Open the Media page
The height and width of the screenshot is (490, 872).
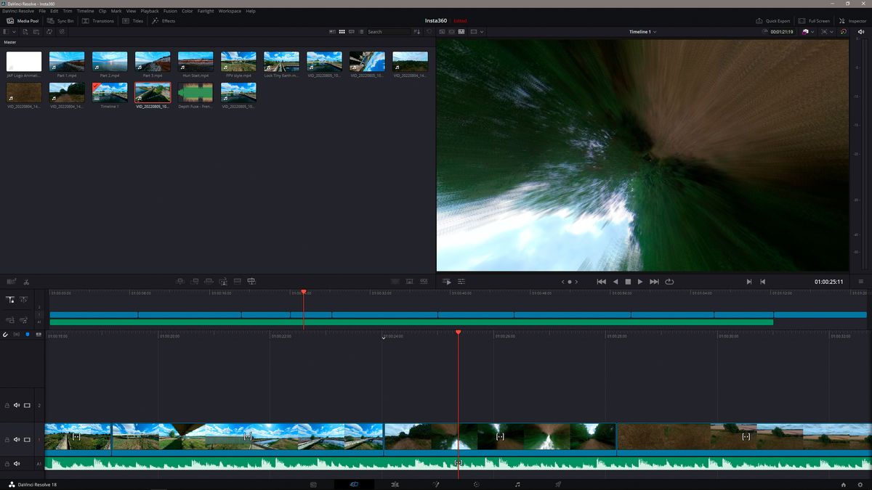313,483
